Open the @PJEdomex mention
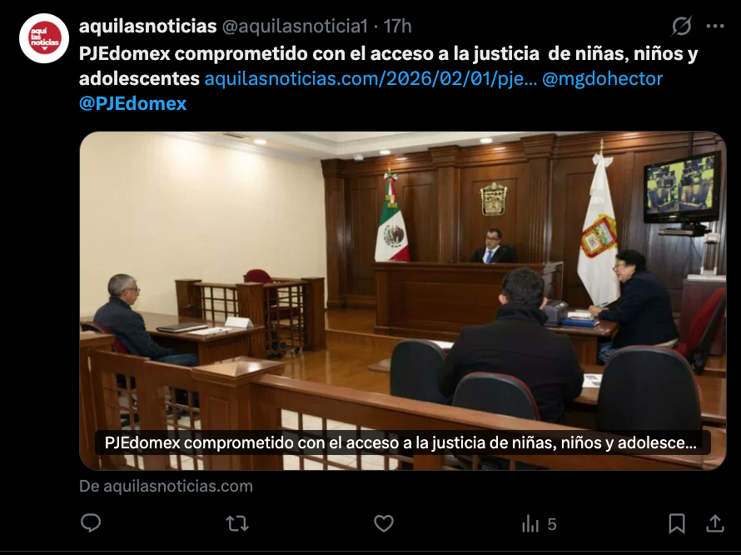 tap(132, 103)
